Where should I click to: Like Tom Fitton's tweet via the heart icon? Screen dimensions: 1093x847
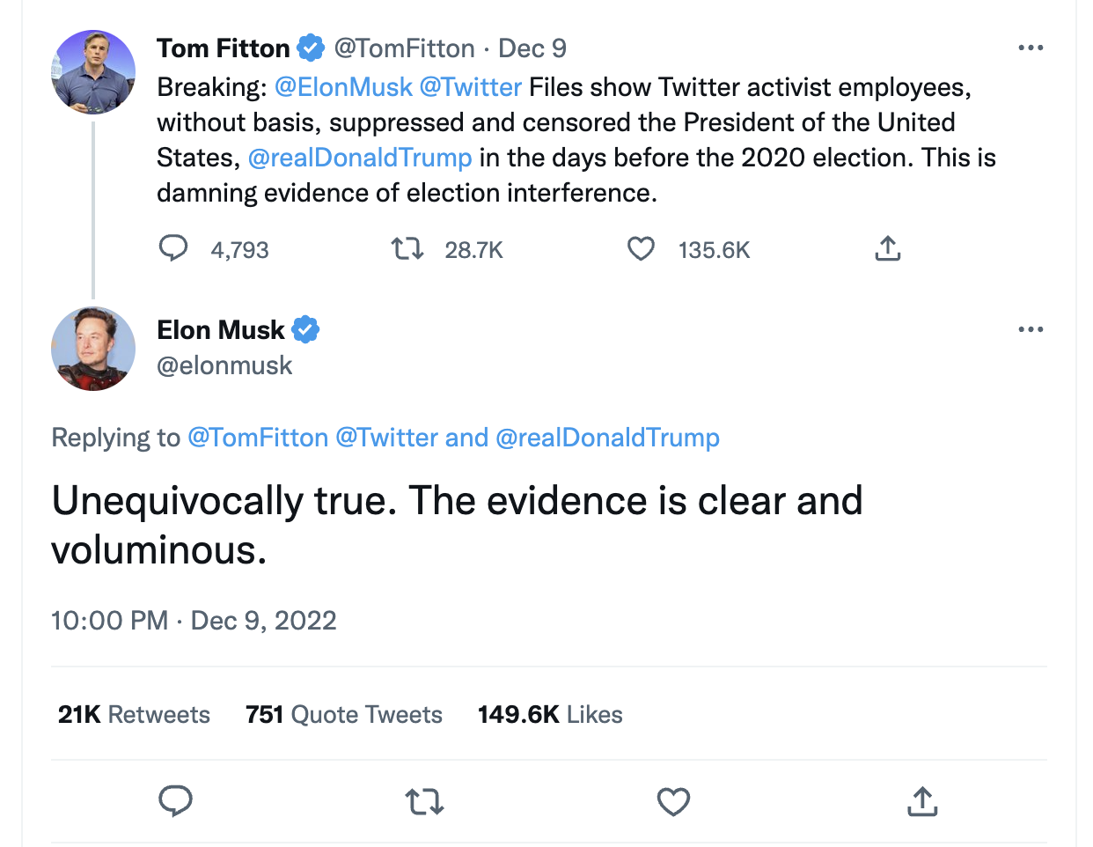point(641,249)
